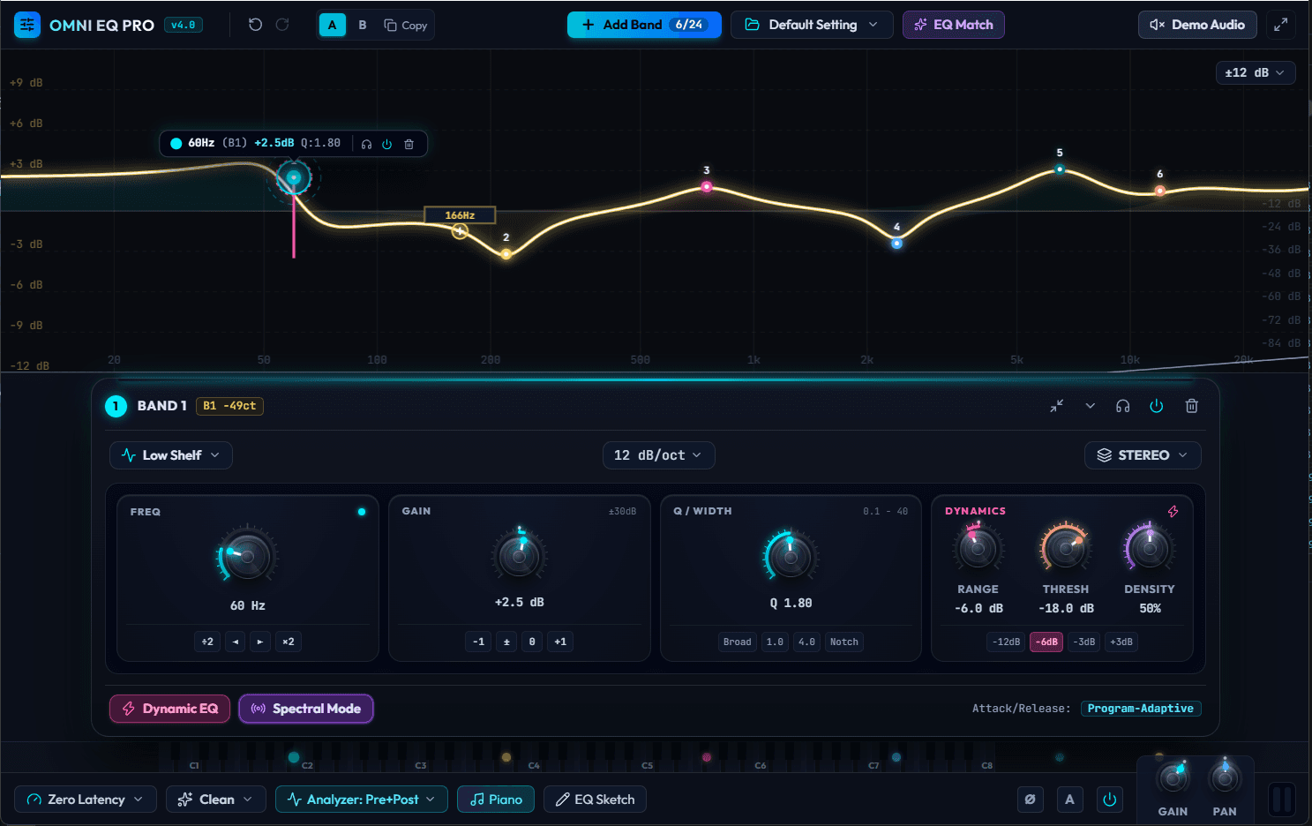Bypass band via graph tooltip power icon
Viewport: 1312px width, 826px height.
[x=387, y=144]
